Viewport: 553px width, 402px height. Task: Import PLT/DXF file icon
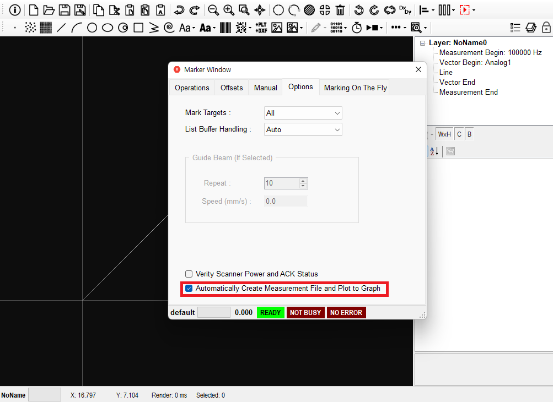point(261,28)
